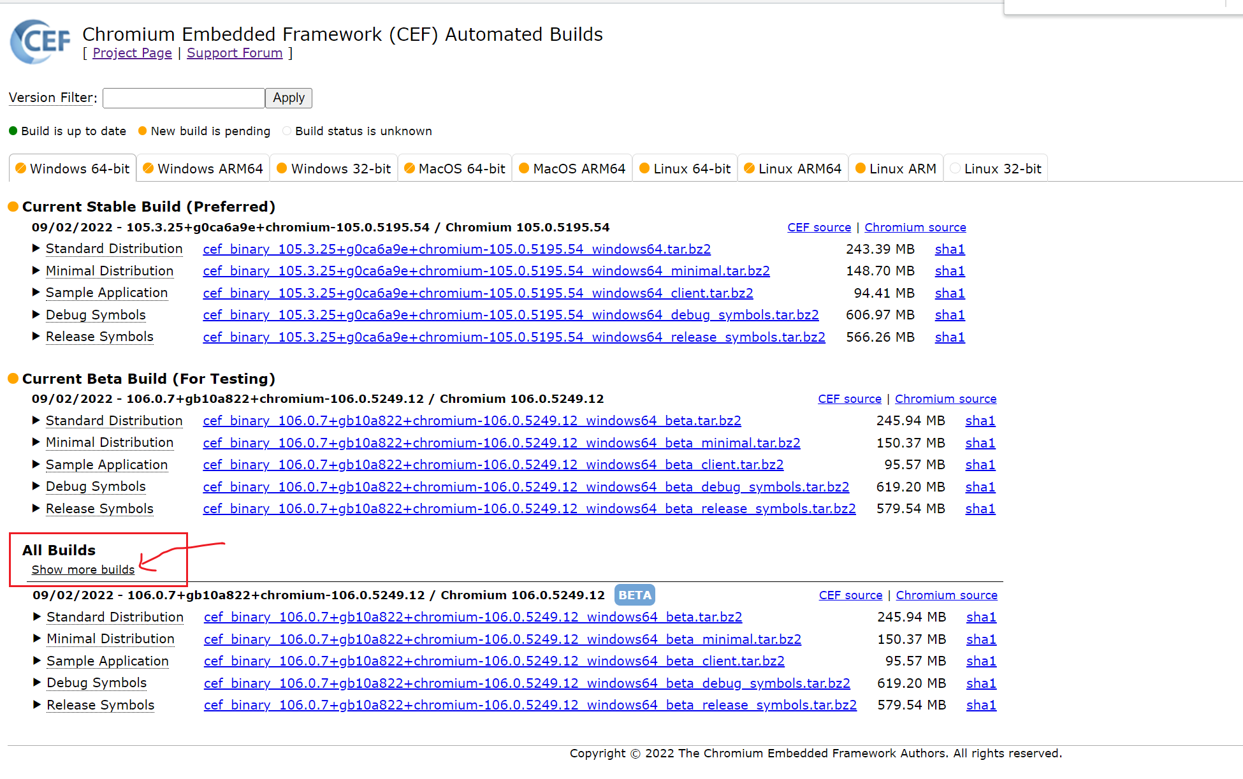The image size is (1243, 779).
Task: Download Current Beta beta_release_symbols archive
Action: pos(529,509)
